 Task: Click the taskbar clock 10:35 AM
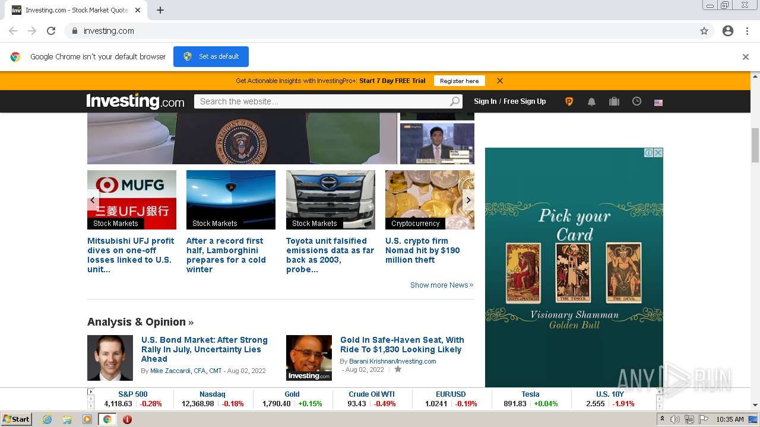pos(730,419)
